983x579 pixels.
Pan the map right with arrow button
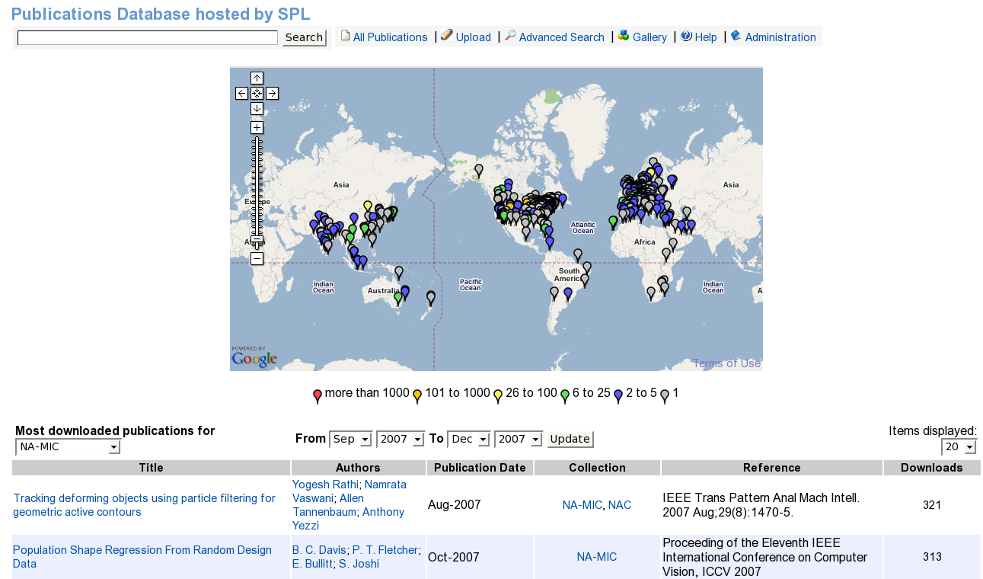click(272, 93)
